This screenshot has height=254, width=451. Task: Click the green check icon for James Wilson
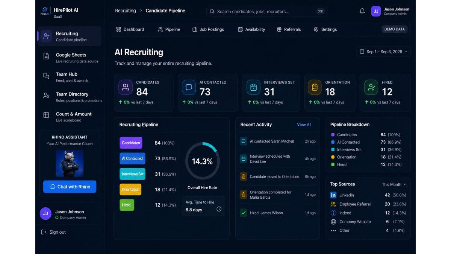(243, 213)
